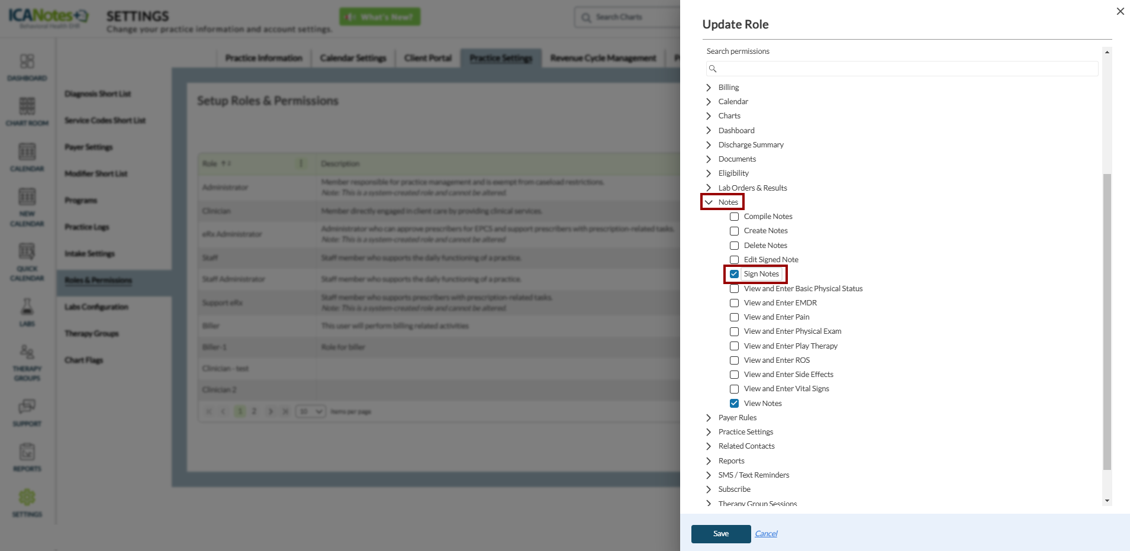Click the Search permissions input field
Screen dimensions: 1130x551
tap(902, 69)
